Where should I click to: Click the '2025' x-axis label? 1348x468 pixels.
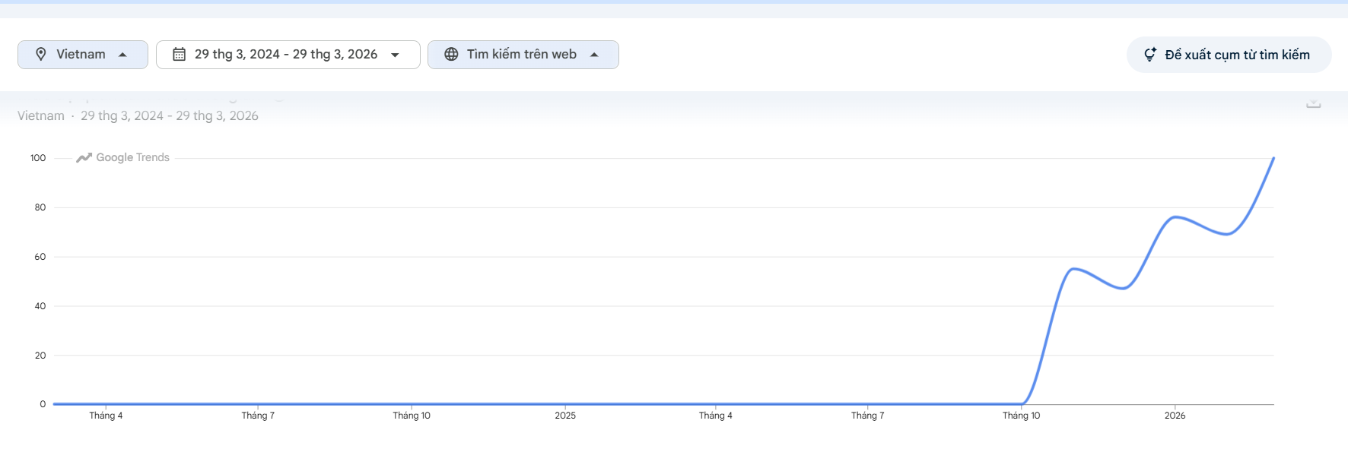coord(565,416)
